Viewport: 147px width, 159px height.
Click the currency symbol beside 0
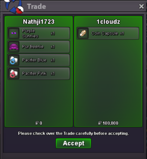point(37,123)
